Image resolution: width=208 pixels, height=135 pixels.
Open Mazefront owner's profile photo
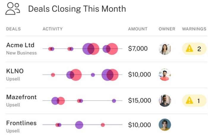(165, 101)
